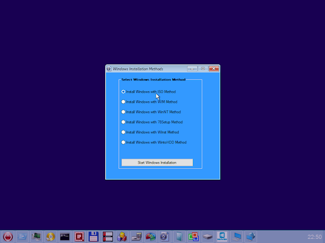Select Install Windows with WIM Method
The width and height of the screenshot is (325, 243).
point(149,102)
